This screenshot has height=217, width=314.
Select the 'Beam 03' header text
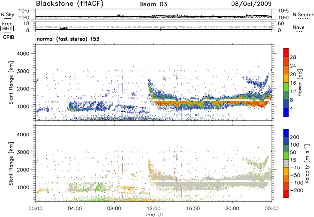[153, 4]
